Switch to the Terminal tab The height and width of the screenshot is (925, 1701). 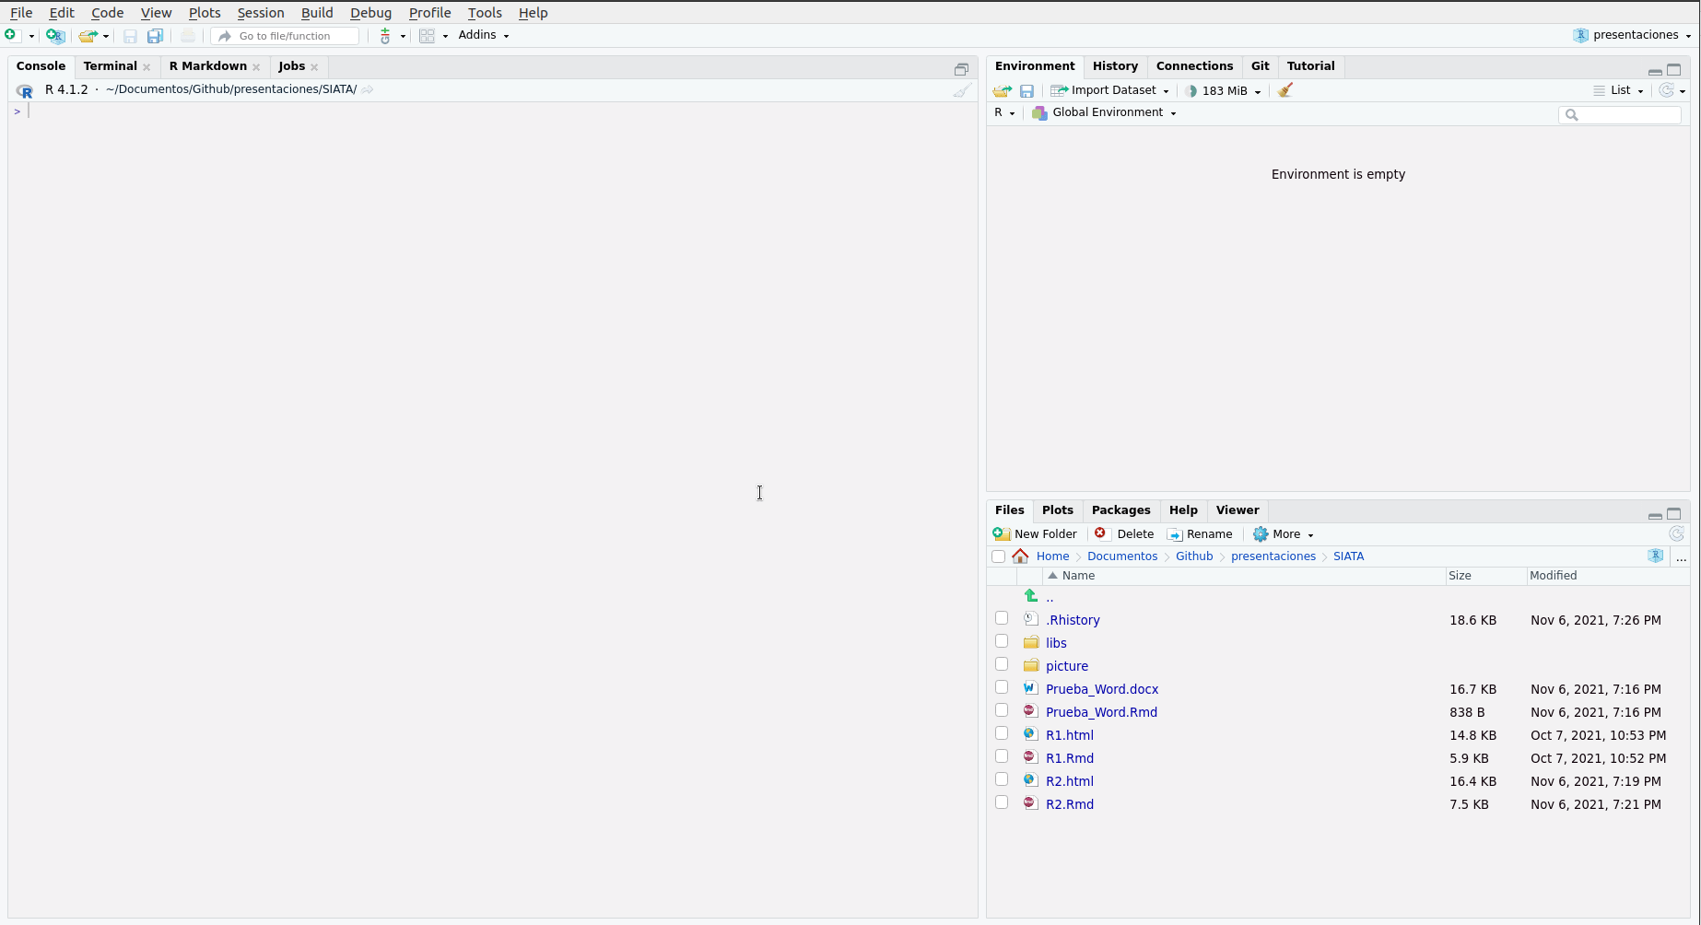coord(110,66)
